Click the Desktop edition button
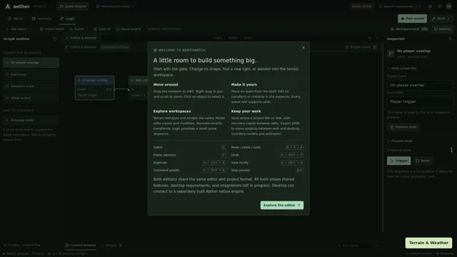The width and height of the screenshot is (457, 257). coord(442,29)
